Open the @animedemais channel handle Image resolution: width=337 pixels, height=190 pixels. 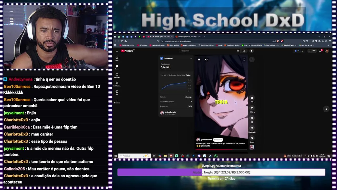coord(206,140)
